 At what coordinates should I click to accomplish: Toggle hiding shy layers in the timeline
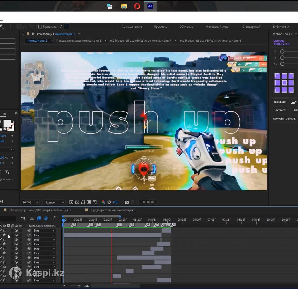click(x=32, y=218)
